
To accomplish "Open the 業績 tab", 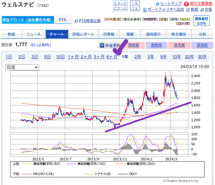I will click(130, 34).
